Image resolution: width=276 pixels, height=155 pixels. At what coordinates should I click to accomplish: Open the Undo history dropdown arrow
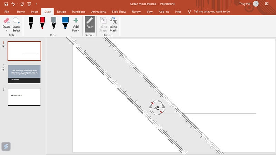[x=17, y=4]
